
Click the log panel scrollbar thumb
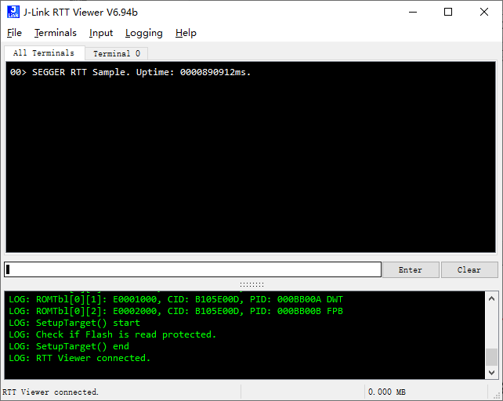pos(491,357)
